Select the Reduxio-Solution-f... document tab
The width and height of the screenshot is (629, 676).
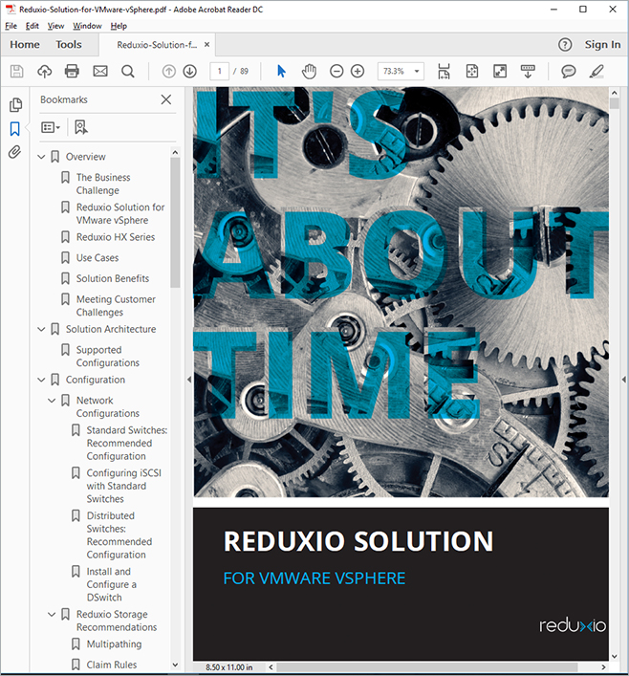pos(157,44)
